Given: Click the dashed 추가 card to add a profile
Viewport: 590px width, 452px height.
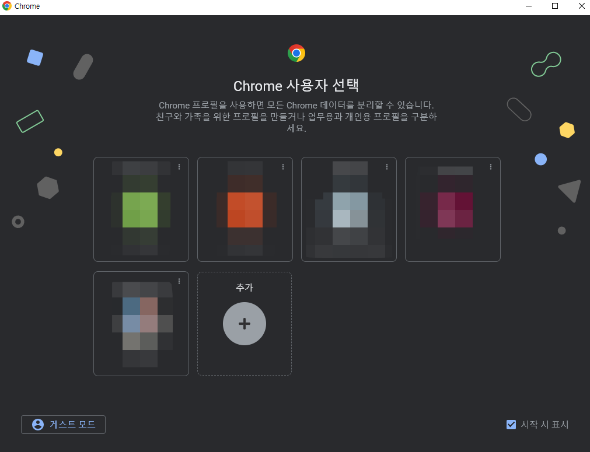Looking at the screenshot, I should click(245, 324).
